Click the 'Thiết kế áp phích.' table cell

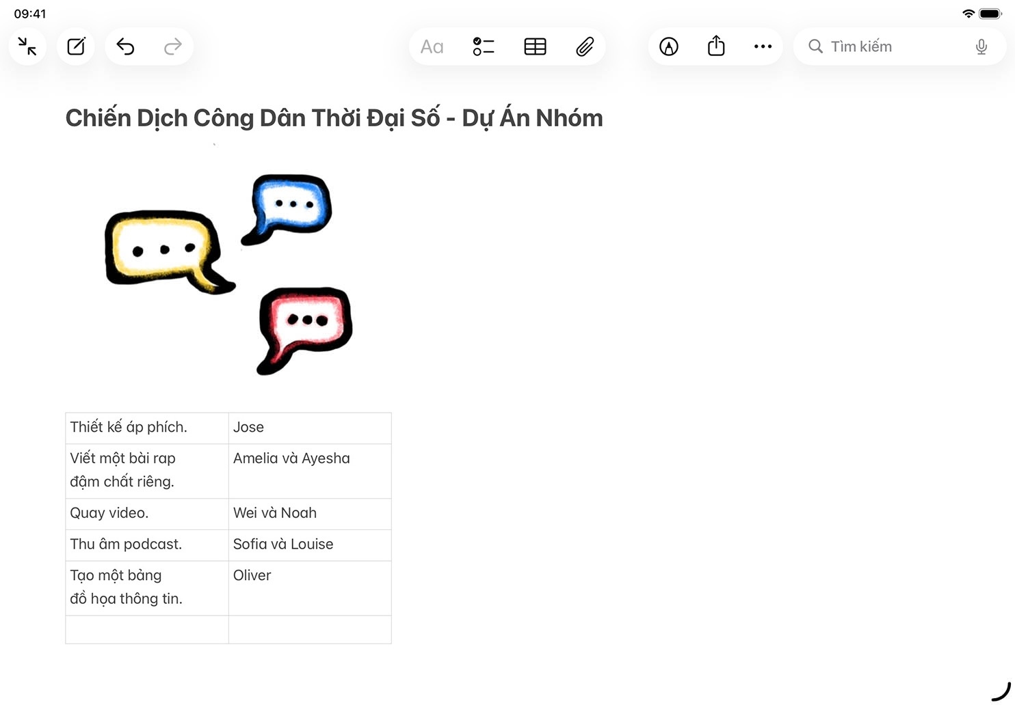[x=146, y=428]
